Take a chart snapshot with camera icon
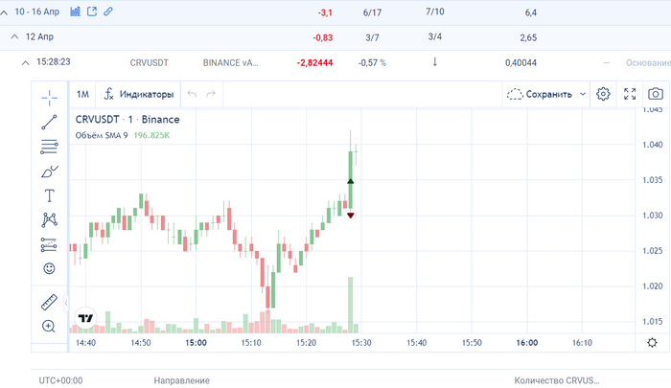Image resolution: width=671 pixels, height=388 pixels. [656, 94]
